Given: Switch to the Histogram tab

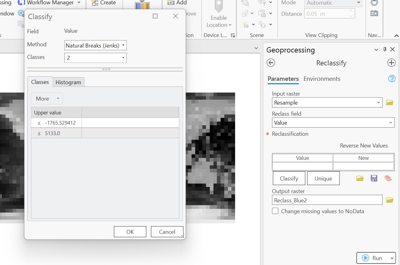Looking at the screenshot, I should coord(68,82).
